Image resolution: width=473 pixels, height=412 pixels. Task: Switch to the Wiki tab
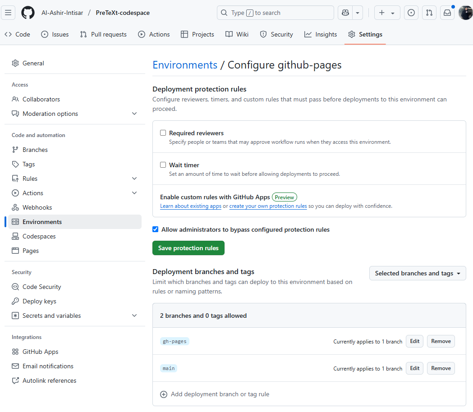pyautogui.click(x=237, y=34)
